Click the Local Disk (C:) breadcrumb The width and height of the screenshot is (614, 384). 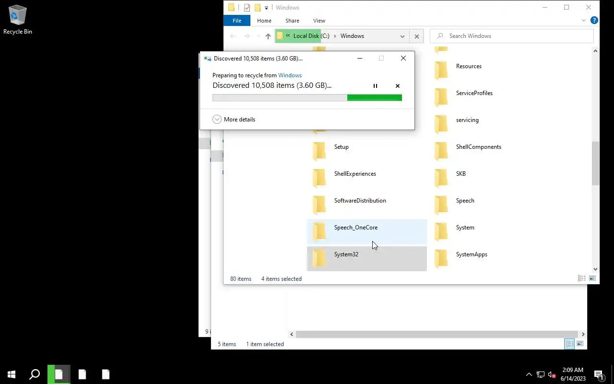pos(311,36)
